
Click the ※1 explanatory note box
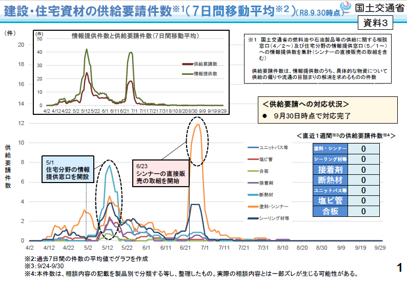point(318,58)
